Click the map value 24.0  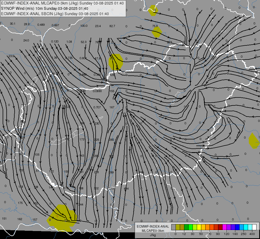coord(26,40)
